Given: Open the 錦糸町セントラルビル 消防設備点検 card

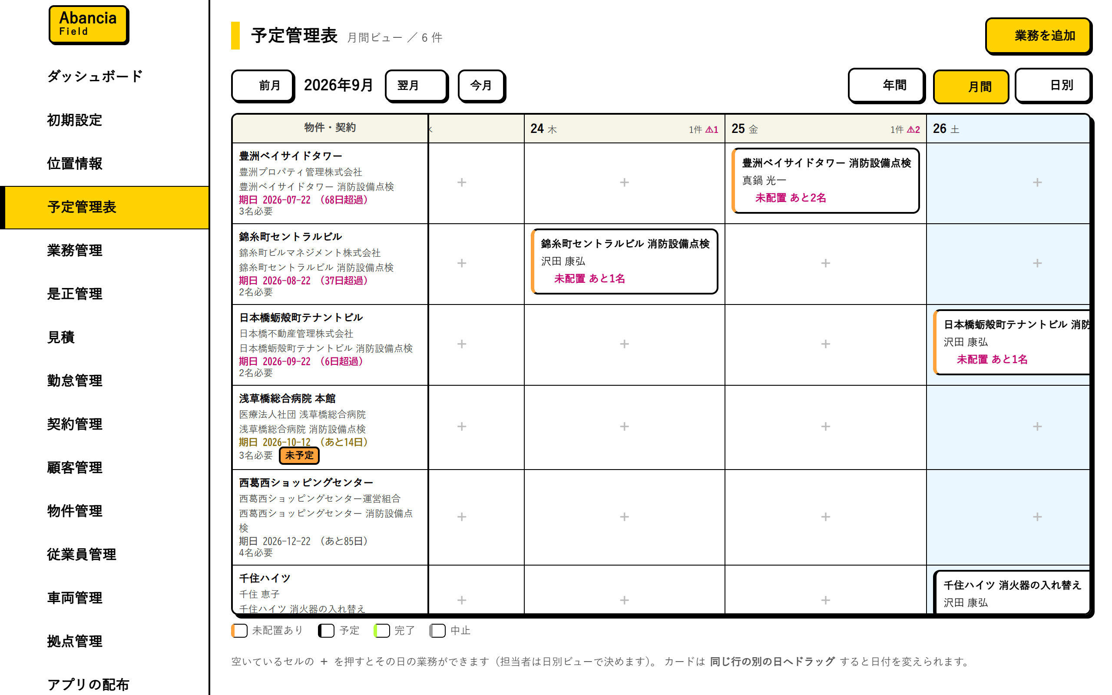Looking at the screenshot, I should click(624, 261).
